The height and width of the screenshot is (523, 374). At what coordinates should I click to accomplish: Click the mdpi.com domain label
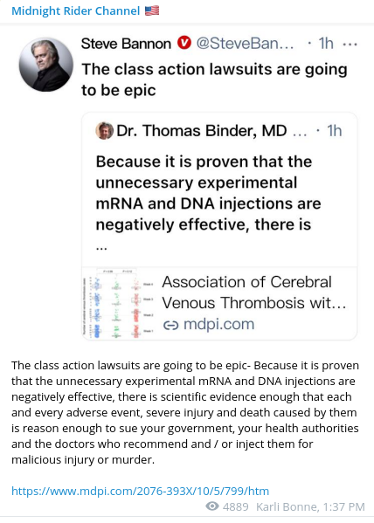219,324
